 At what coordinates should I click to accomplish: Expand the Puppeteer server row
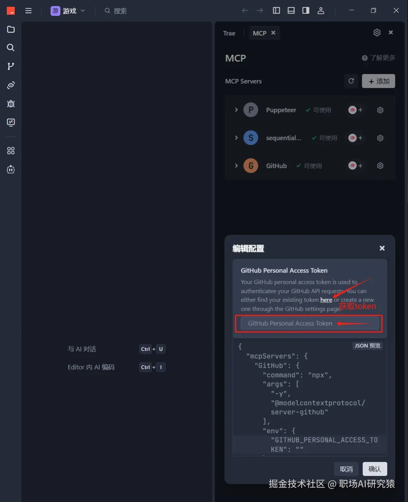point(236,110)
